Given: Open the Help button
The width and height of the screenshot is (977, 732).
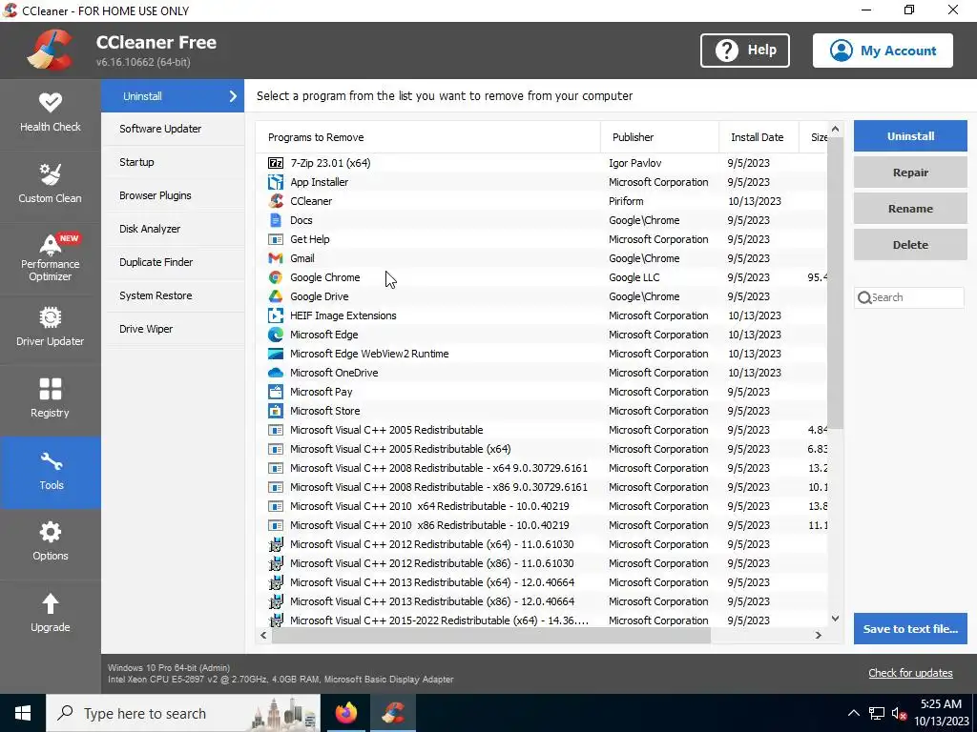Looking at the screenshot, I should (x=744, y=51).
